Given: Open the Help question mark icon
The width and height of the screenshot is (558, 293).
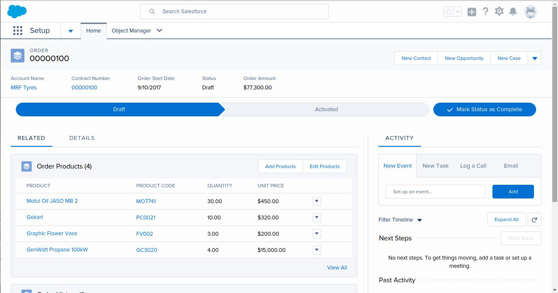Looking at the screenshot, I should click(x=486, y=12).
